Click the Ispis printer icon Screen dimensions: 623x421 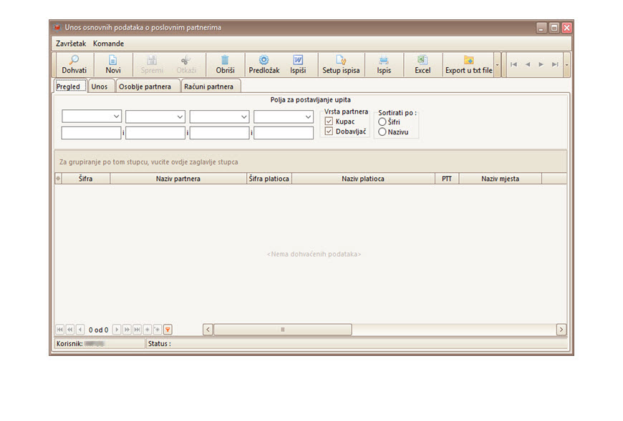point(383,60)
